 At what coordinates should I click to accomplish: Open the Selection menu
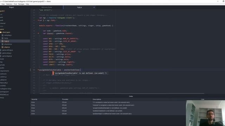click(9, 4)
